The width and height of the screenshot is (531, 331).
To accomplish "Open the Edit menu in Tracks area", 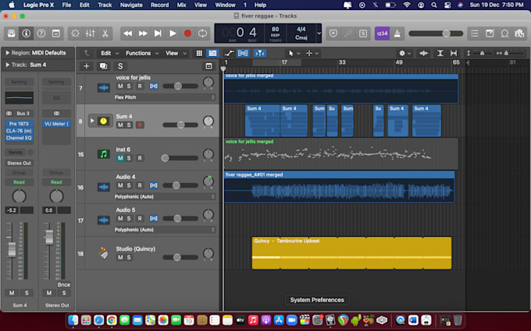I will coord(110,53).
